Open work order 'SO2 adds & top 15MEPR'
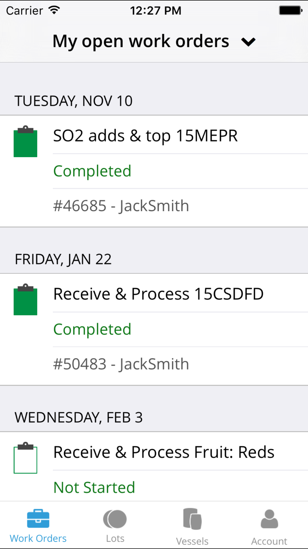 coord(145,136)
